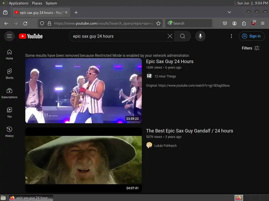Open the System menu

(51, 3)
